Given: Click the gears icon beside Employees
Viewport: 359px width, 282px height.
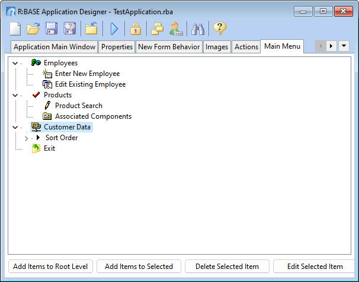Looking at the screenshot, I should coord(36,63).
